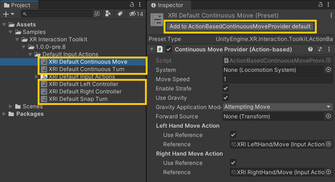Open the Project panel add asset menu
The height and width of the screenshot is (182, 335).
tap(8, 14)
